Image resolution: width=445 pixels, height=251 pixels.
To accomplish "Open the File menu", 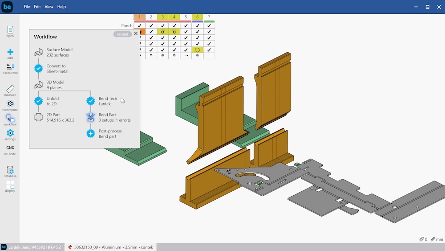I will (27, 7).
